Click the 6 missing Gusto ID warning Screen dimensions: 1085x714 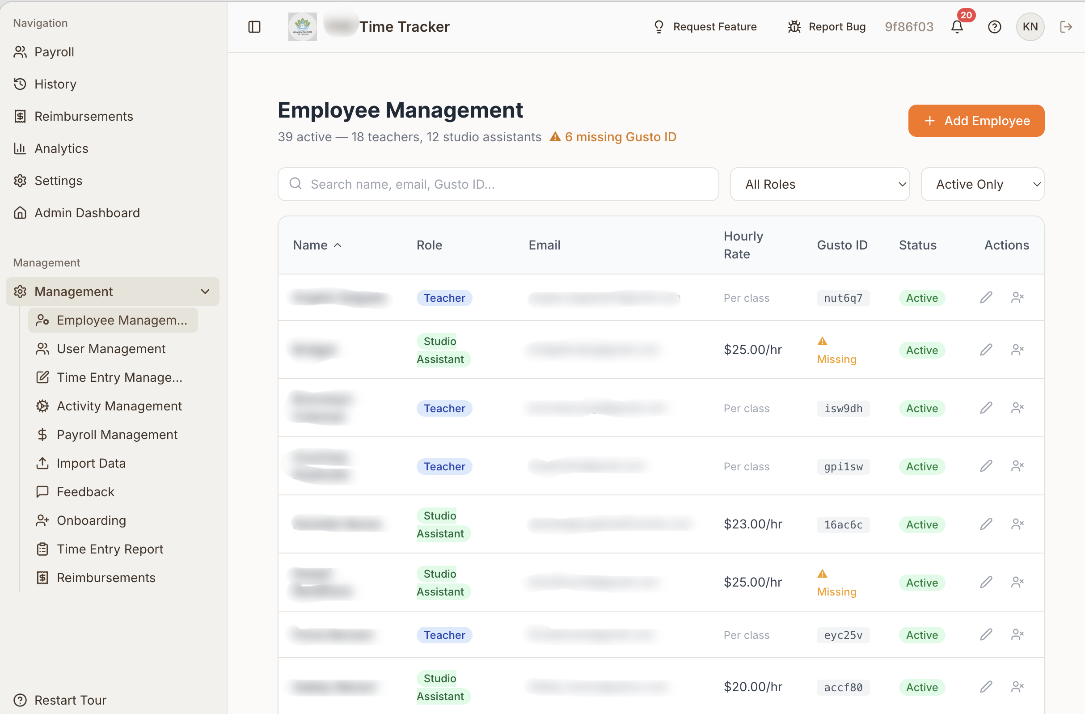[613, 137]
